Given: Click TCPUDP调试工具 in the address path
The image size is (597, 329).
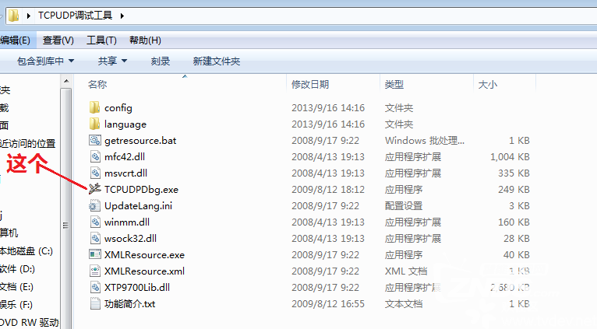Looking at the screenshot, I should [x=75, y=16].
